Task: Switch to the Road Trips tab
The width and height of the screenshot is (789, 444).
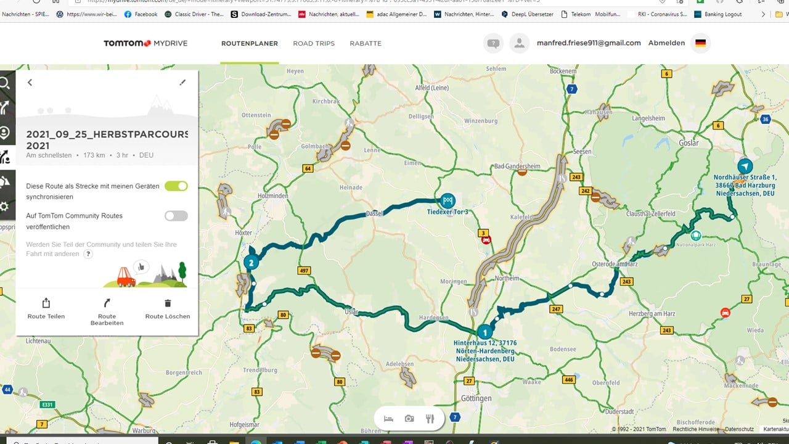Action: click(314, 44)
